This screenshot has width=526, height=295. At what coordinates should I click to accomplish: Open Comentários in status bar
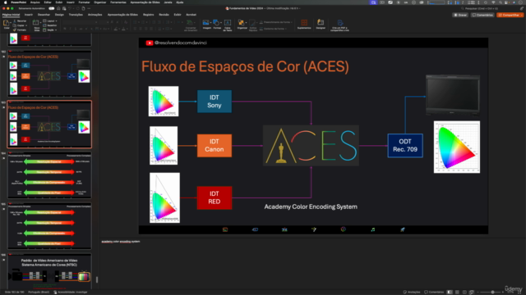click(x=434, y=292)
